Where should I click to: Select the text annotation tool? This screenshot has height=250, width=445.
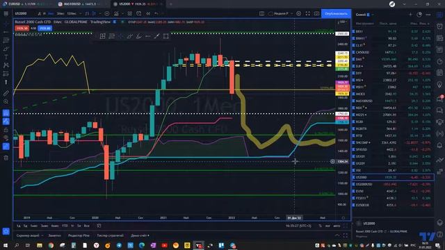point(6,57)
